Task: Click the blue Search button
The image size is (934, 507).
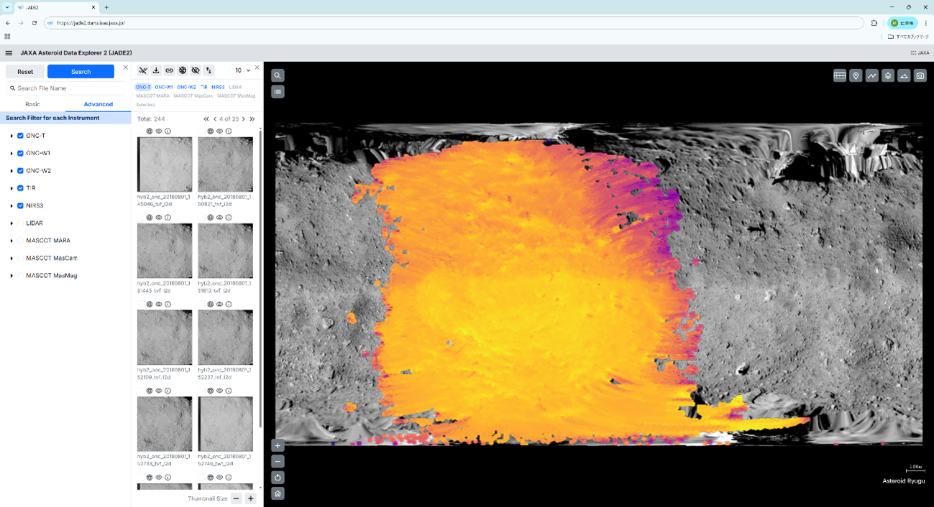Action: coord(81,71)
